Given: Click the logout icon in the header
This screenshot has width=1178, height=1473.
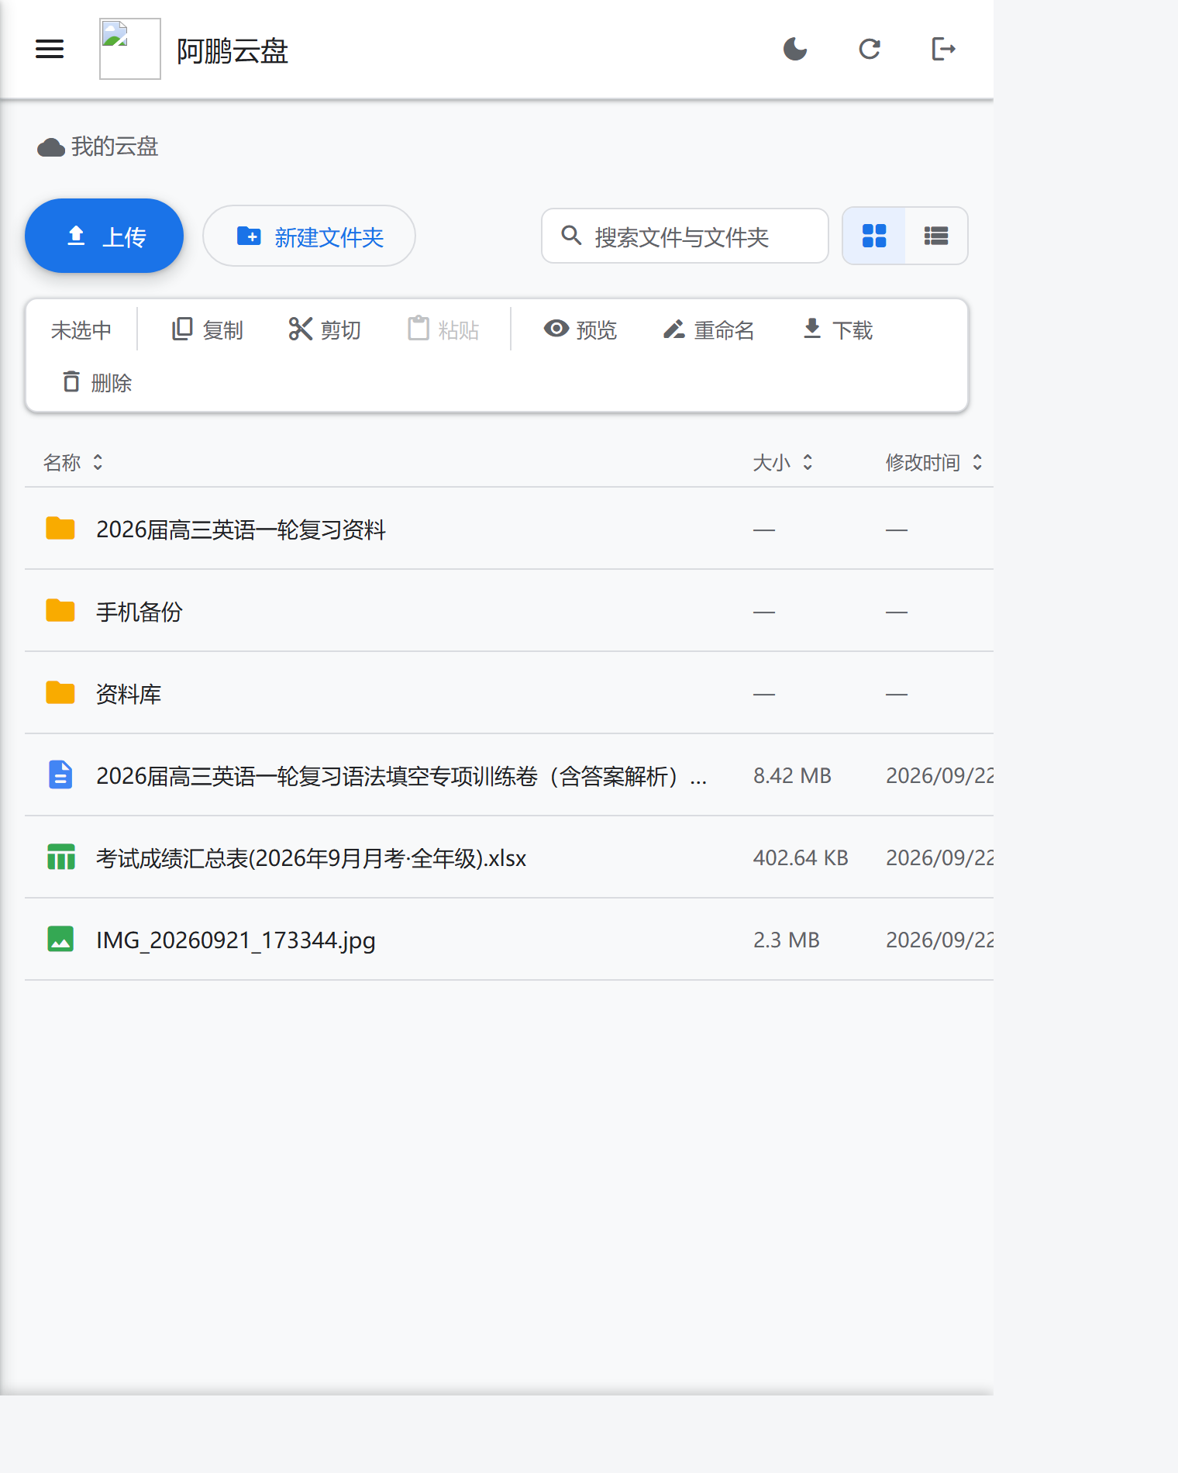Looking at the screenshot, I should point(943,50).
